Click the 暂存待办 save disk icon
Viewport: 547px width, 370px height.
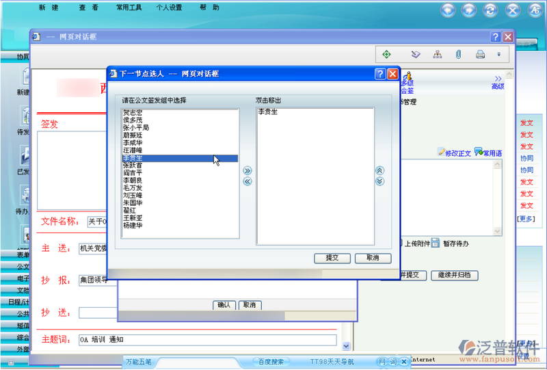(x=435, y=243)
